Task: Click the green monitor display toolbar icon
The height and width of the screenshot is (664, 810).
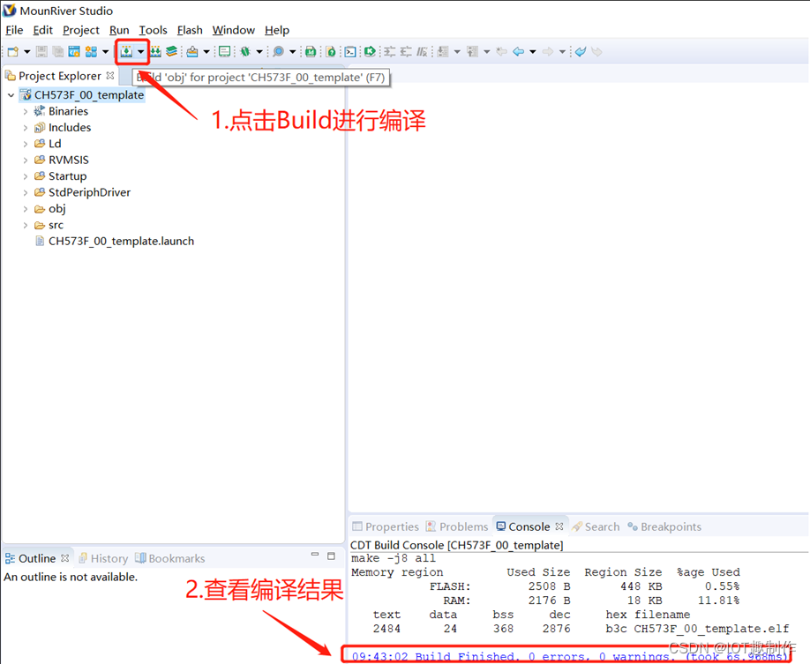Action: click(225, 52)
